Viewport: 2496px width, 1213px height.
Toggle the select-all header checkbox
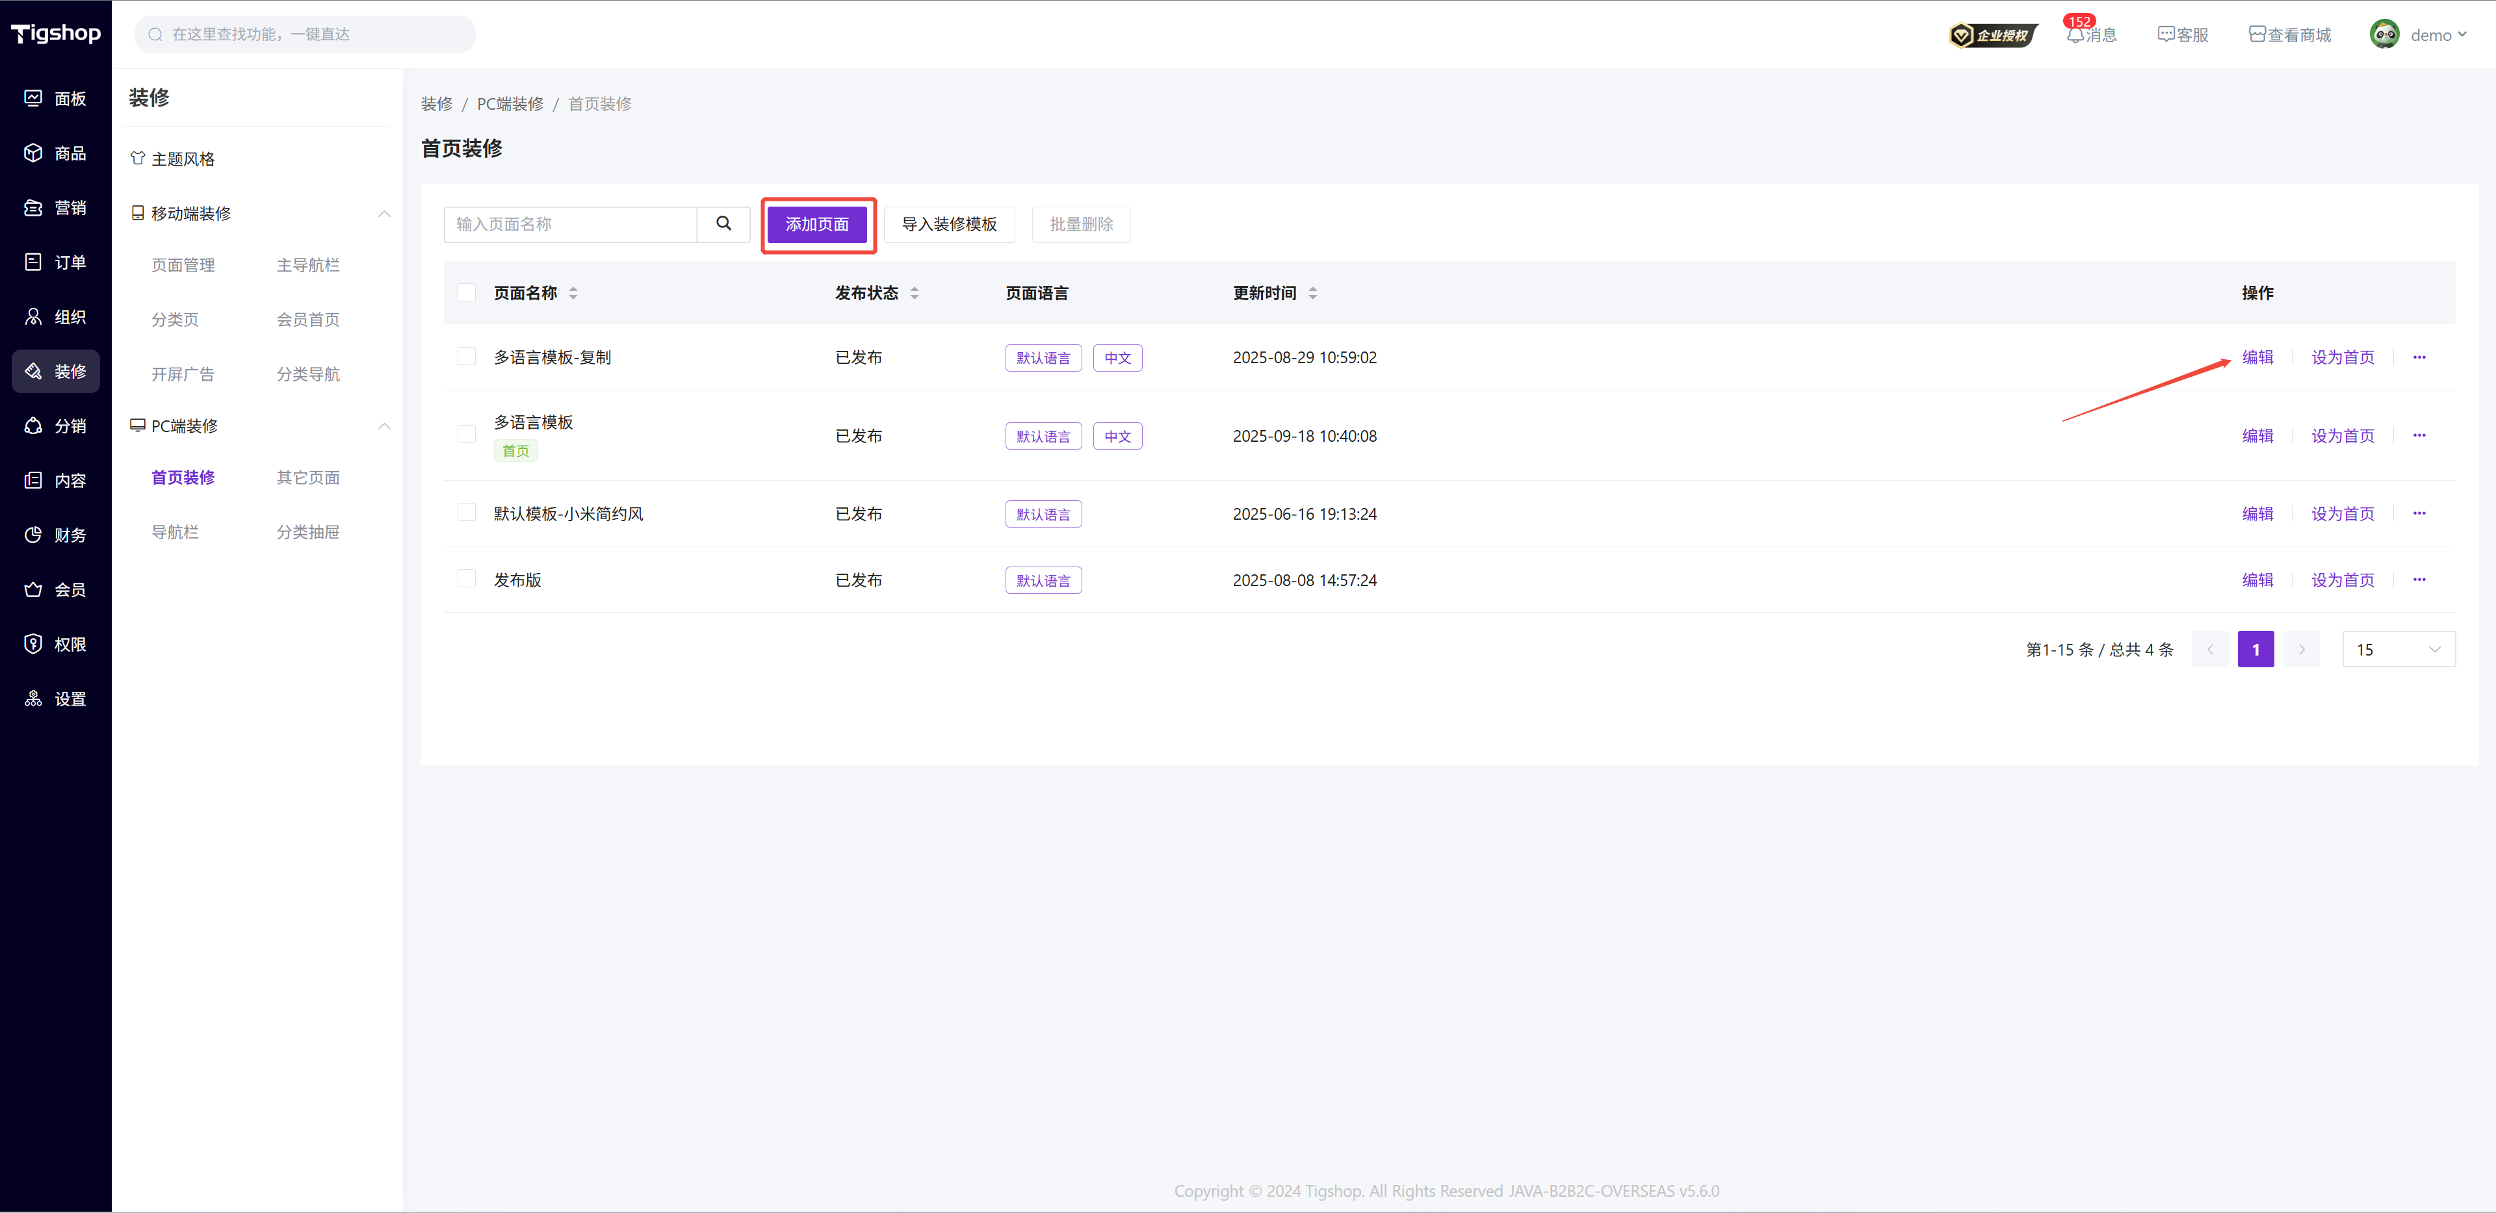[466, 292]
